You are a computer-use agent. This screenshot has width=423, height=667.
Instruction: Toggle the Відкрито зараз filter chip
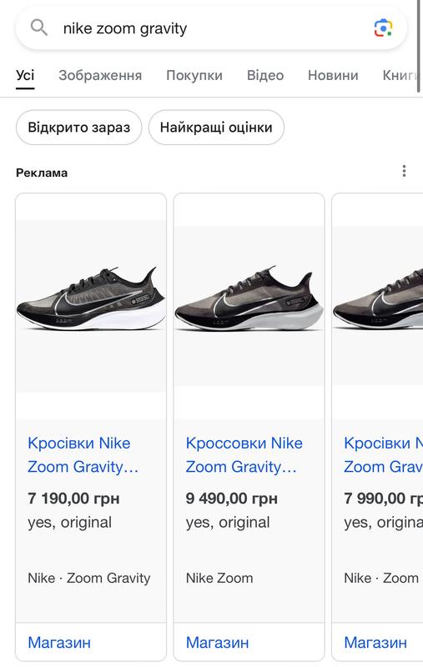78,128
